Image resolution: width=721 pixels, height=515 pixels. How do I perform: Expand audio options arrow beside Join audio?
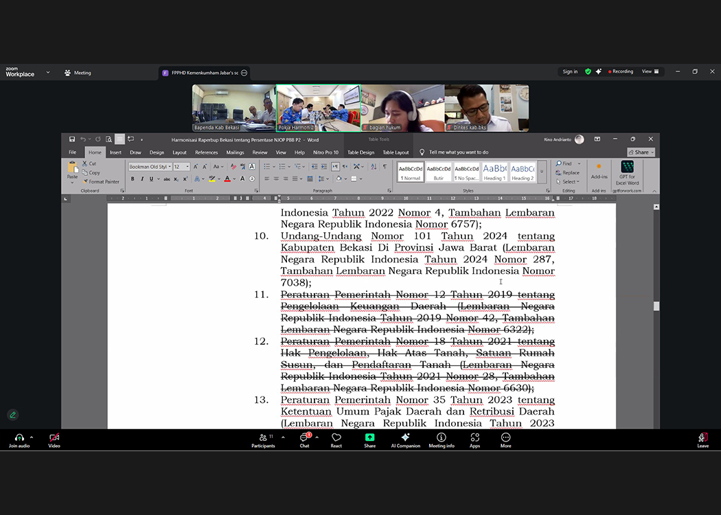click(x=32, y=437)
